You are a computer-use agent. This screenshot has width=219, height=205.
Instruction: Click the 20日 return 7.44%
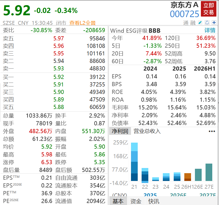(x=154, y=54)
